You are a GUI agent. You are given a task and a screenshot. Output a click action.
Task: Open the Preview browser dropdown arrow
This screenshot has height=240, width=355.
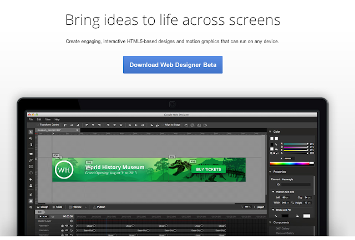click(x=86, y=207)
